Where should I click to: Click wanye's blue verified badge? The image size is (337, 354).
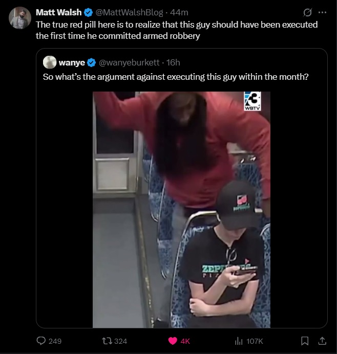[x=91, y=62]
